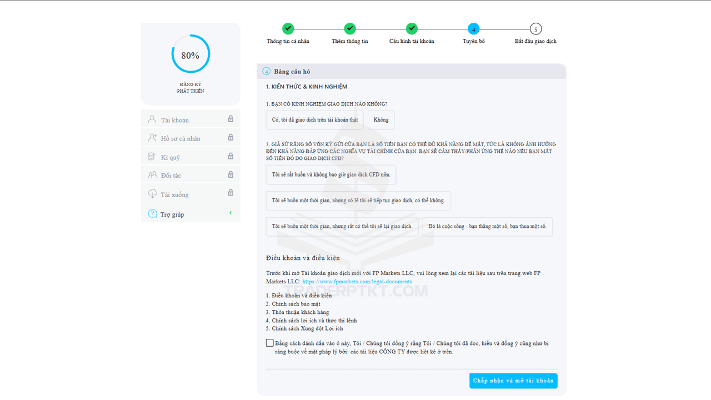Go to the 'Cấu hình tài khoản' step label
The width and height of the screenshot is (711, 400).
(412, 41)
